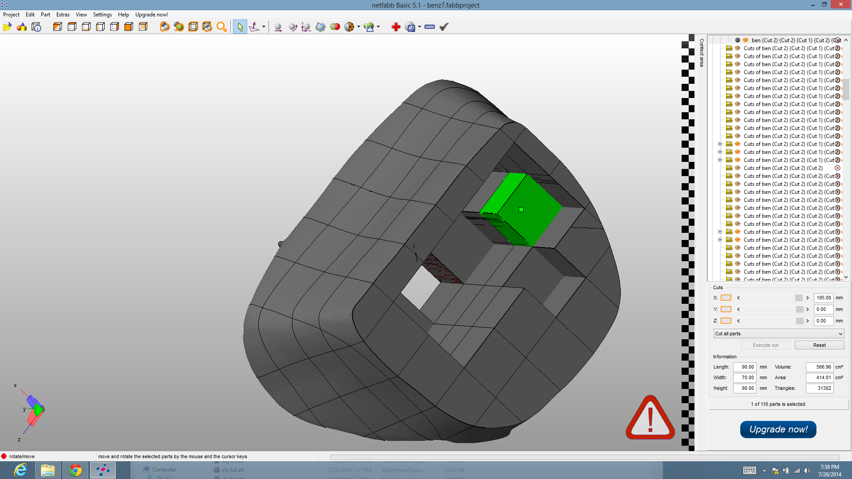Expand the first collapsed Cuts group node
852x479 pixels.
point(720,144)
